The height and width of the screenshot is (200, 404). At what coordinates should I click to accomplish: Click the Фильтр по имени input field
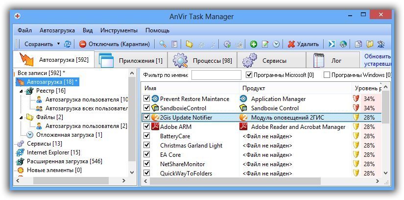point(216,75)
